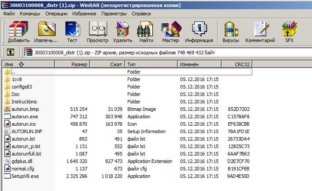
Task: Launch the Мастер (Wizard) icon
Action: pyautogui.click(x=171, y=29)
